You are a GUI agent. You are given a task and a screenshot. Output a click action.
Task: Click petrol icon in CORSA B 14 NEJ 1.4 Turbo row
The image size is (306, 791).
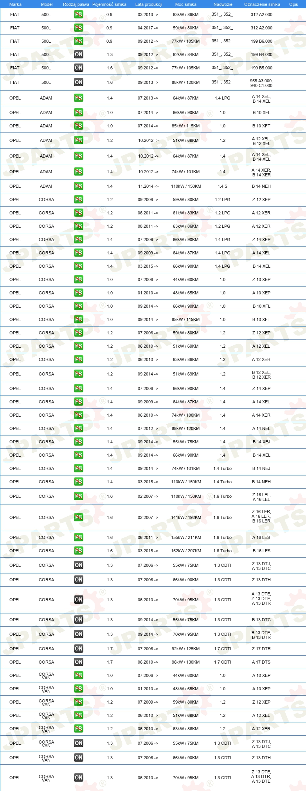[x=79, y=468]
